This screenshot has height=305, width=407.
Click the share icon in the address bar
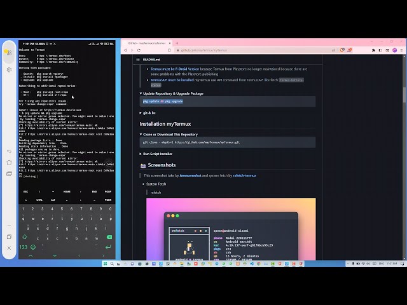tap(333, 50)
